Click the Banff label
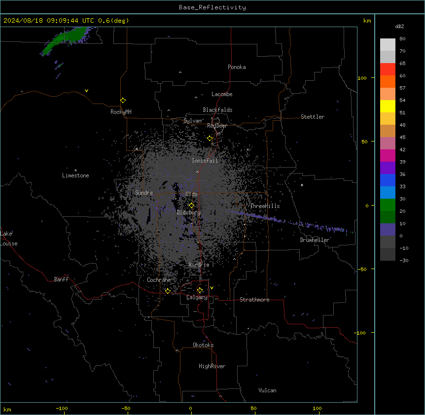 coord(61,279)
